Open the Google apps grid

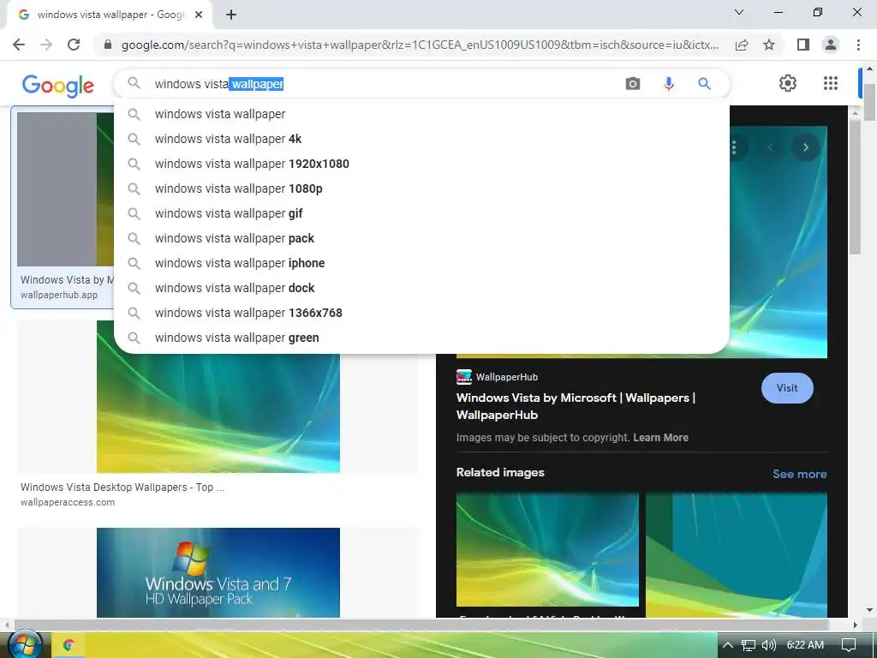pyautogui.click(x=831, y=83)
